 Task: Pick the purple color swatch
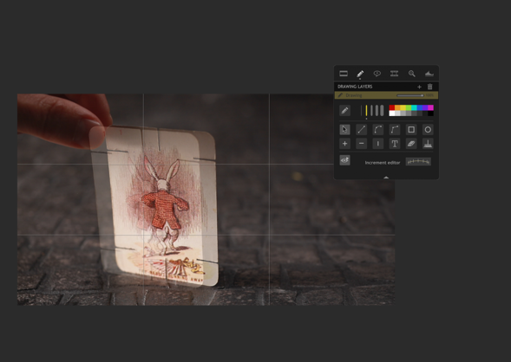[x=425, y=107]
